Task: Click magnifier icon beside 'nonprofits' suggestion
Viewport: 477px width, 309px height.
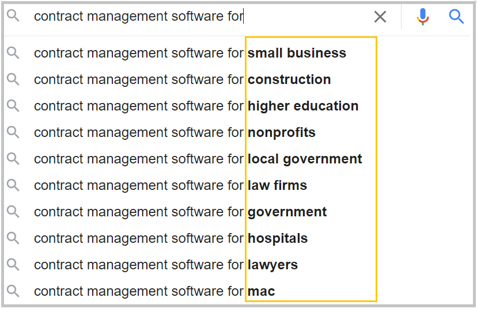Action: click(13, 132)
